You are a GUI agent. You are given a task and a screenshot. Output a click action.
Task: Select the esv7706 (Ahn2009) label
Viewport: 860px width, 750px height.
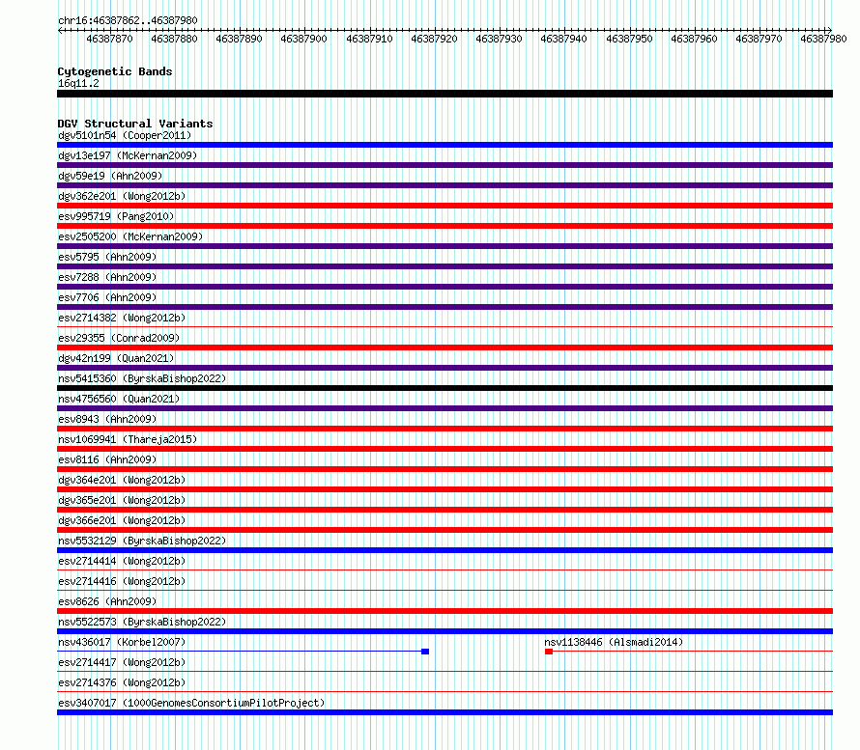coord(107,297)
